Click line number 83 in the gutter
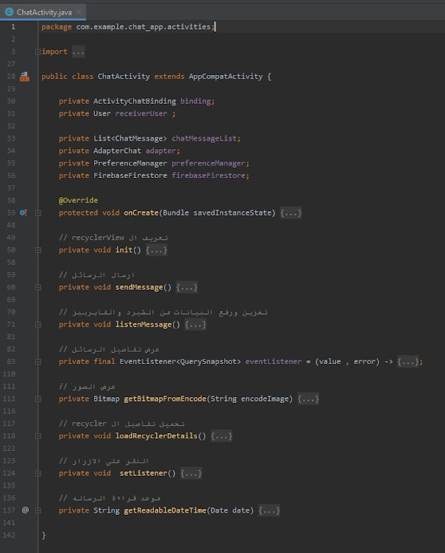This screenshot has width=445, height=553. pyautogui.click(x=11, y=361)
